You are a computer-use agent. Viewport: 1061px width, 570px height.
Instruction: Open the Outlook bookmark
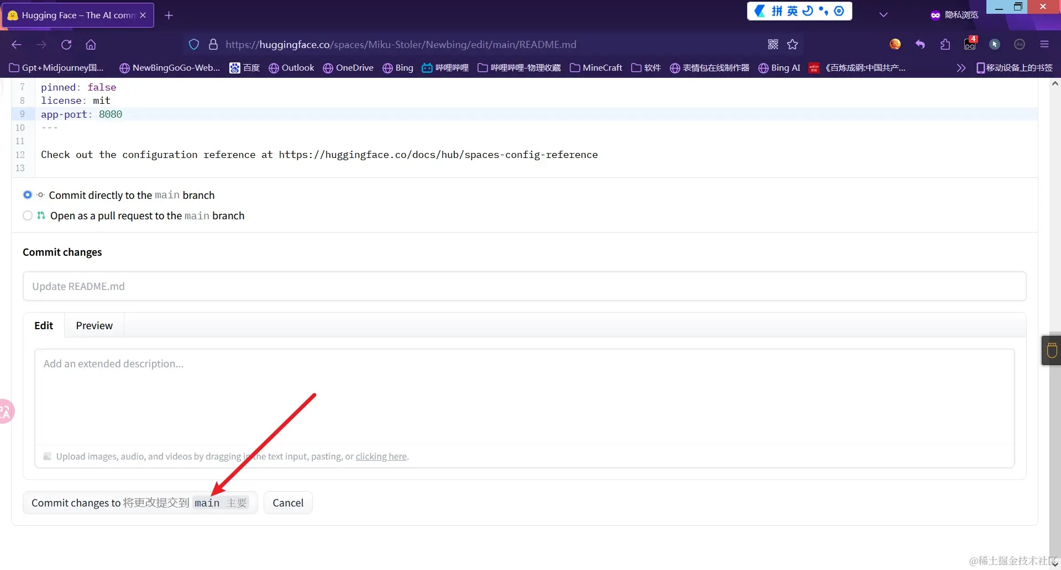[x=291, y=68]
